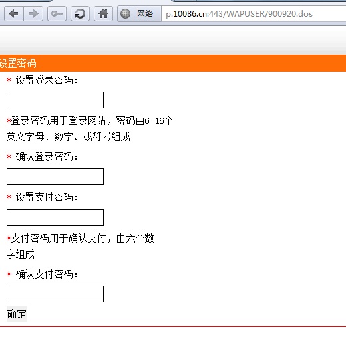Click the 确认支付密码 input box

pyautogui.click(x=55, y=294)
